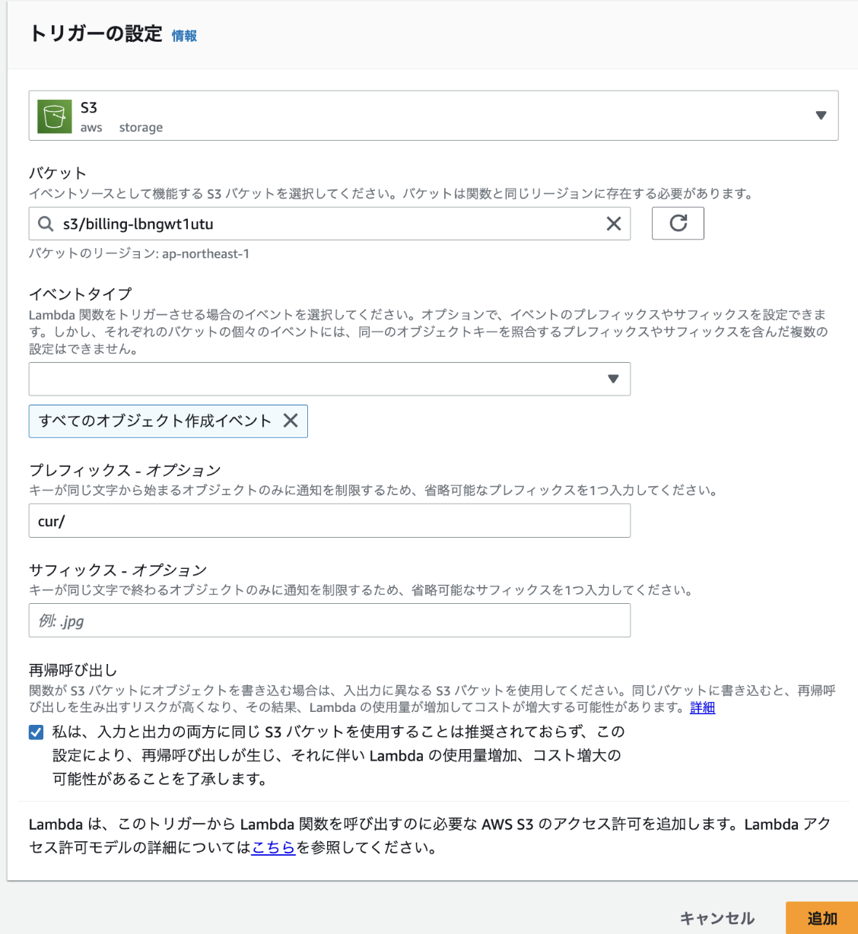The image size is (858, 934).
Task: Click the magnifying glass icon in bucket search
Action: pos(45,224)
